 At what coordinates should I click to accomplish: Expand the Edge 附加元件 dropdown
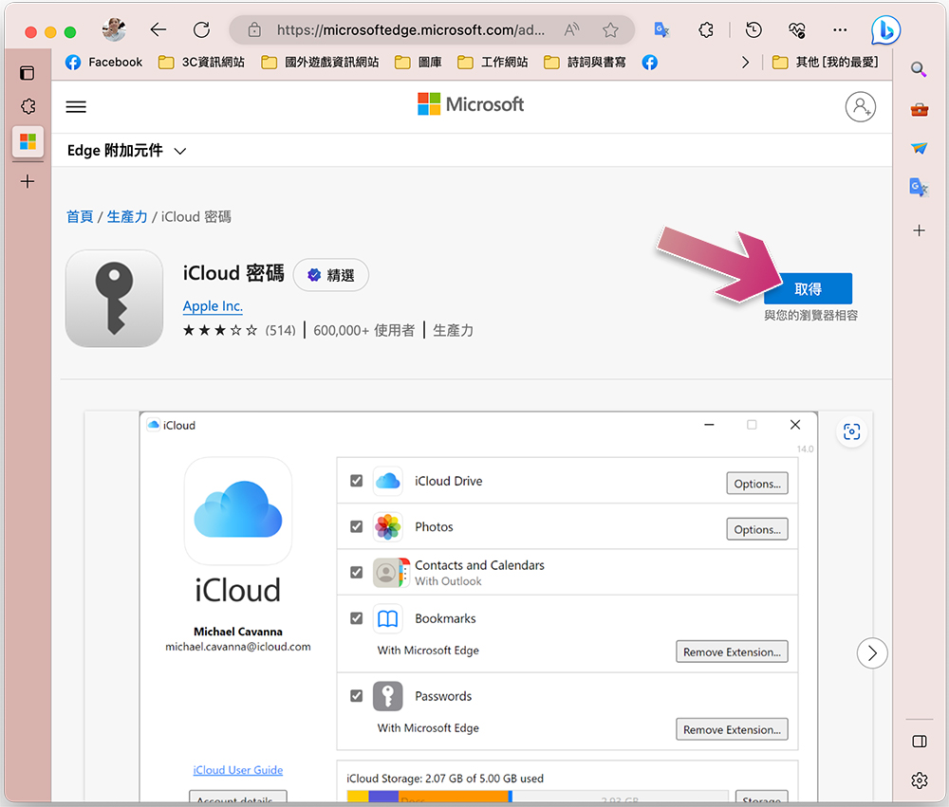pos(126,151)
